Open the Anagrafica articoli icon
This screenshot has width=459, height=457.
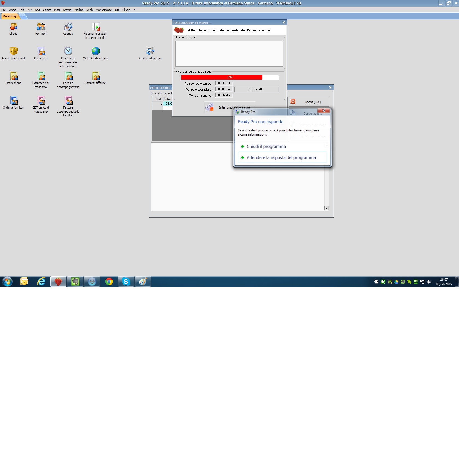click(x=13, y=54)
